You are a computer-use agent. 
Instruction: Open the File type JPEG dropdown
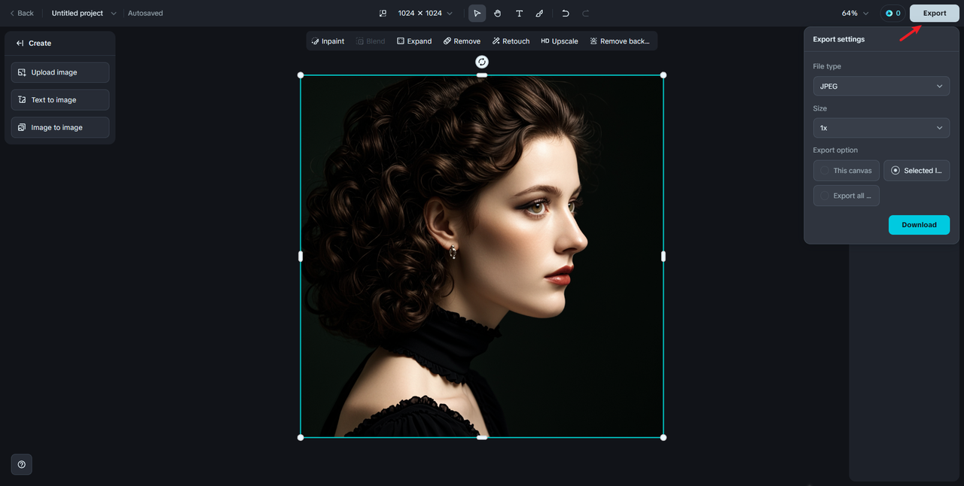[x=881, y=86]
